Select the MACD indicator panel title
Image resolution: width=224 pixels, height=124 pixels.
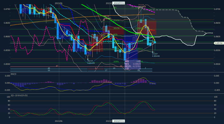click(13, 74)
